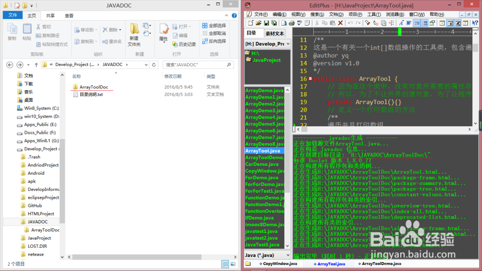Image resolution: width=482 pixels, height=271 pixels.
Task: Open the 移动到 move-to dropdown
Action: (x=96, y=30)
